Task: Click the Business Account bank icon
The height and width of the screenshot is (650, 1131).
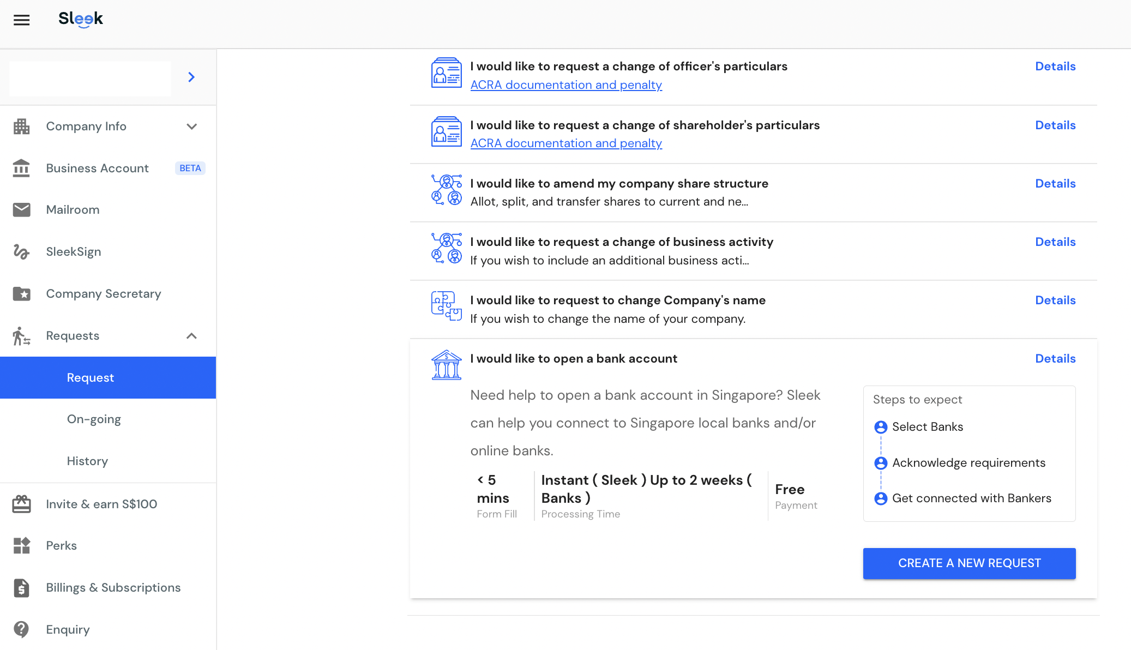Action: pos(21,168)
